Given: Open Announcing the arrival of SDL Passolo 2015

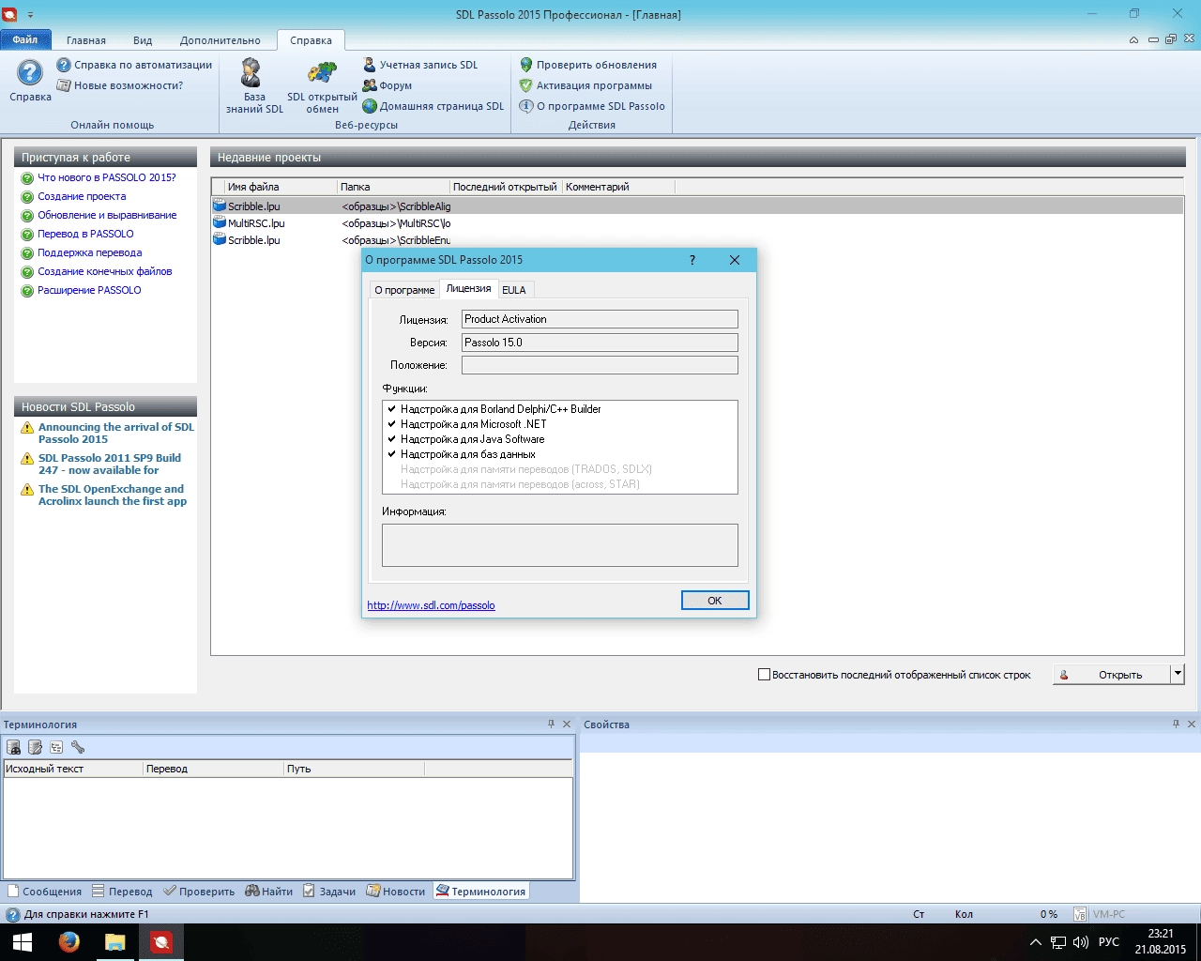Looking at the screenshot, I should pyautogui.click(x=116, y=433).
